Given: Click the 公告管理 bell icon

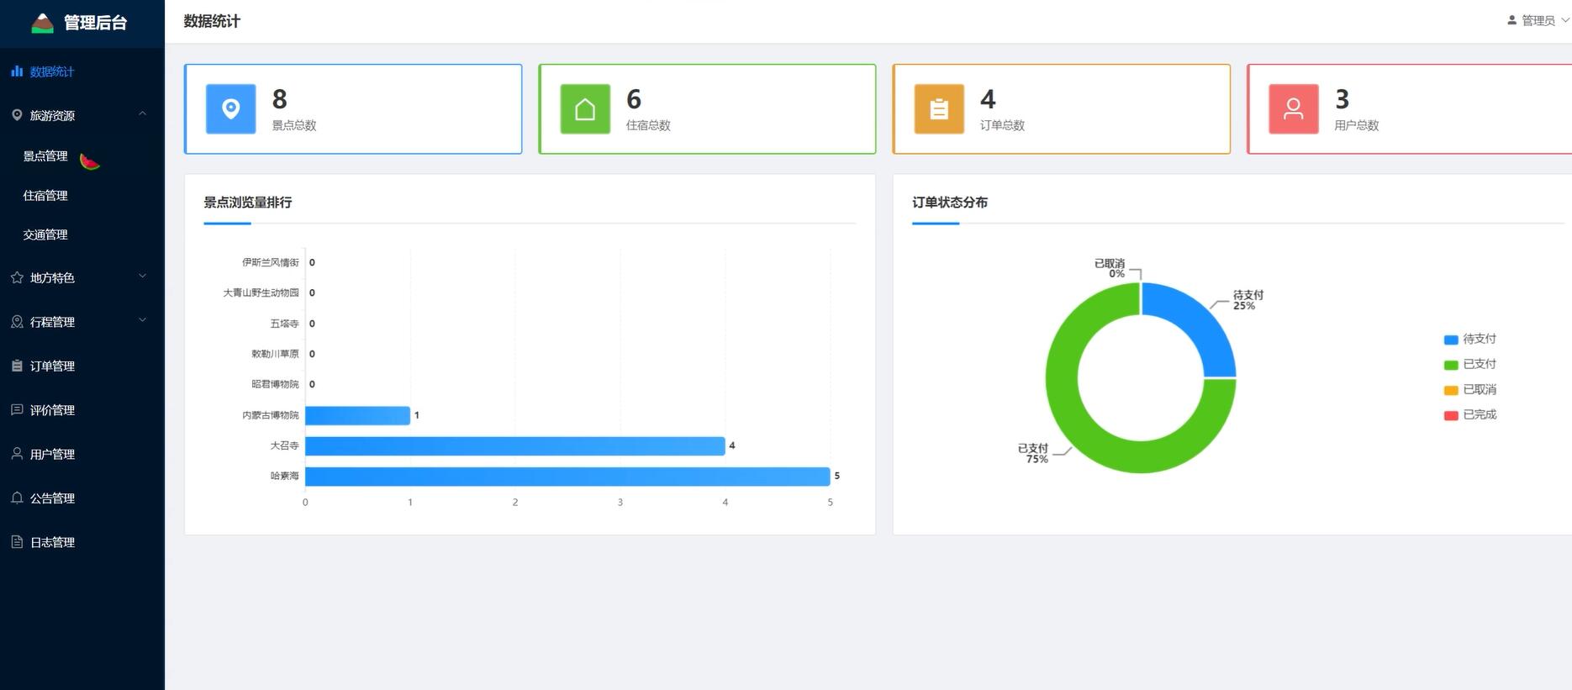Looking at the screenshot, I should coord(17,498).
